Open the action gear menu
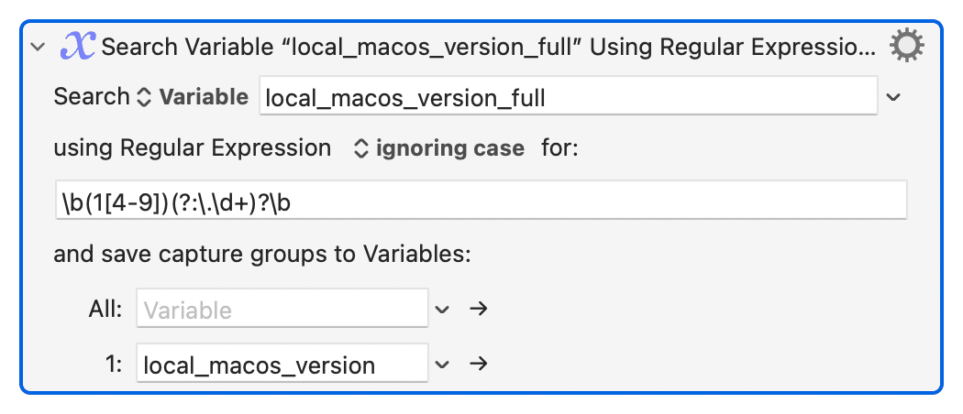Image resolution: width=963 pixels, height=414 pixels. click(x=906, y=46)
